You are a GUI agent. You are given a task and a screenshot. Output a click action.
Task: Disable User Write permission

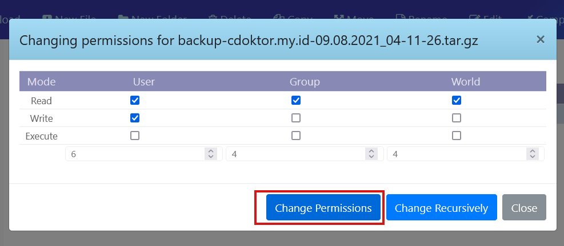point(135,118)
